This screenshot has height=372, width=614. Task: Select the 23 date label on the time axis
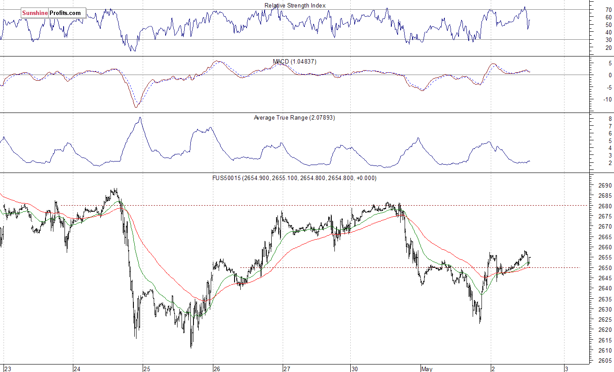(x=7, y=368)
